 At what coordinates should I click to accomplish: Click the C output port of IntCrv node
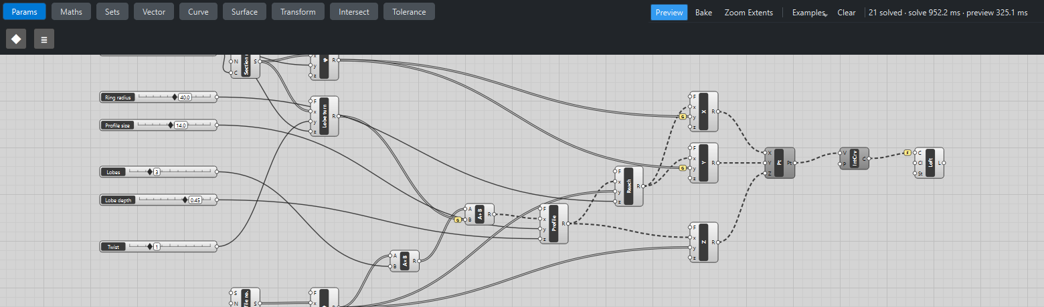pos(869,158)
